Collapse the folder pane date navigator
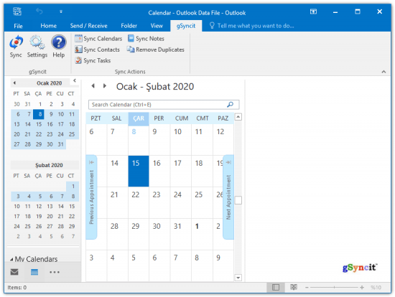 [x=75, y=80]
